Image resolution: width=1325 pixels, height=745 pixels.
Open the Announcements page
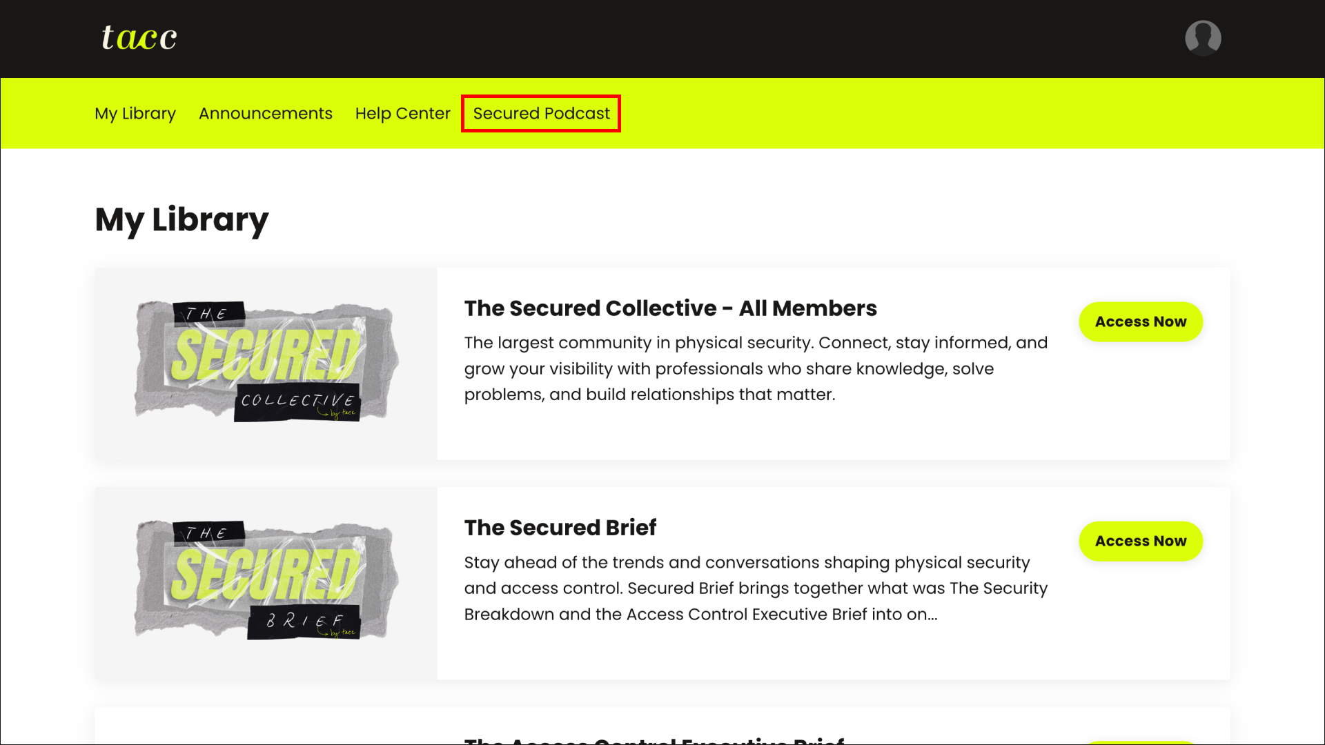click(266, 113)
